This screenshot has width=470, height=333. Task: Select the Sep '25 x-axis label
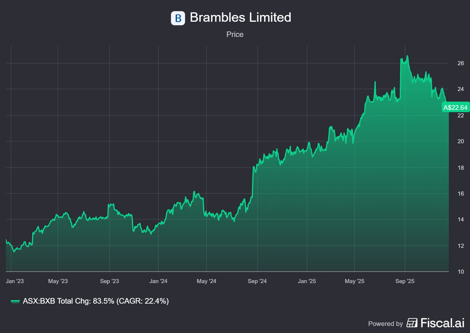pyautogui.click(x=405, y=281)
